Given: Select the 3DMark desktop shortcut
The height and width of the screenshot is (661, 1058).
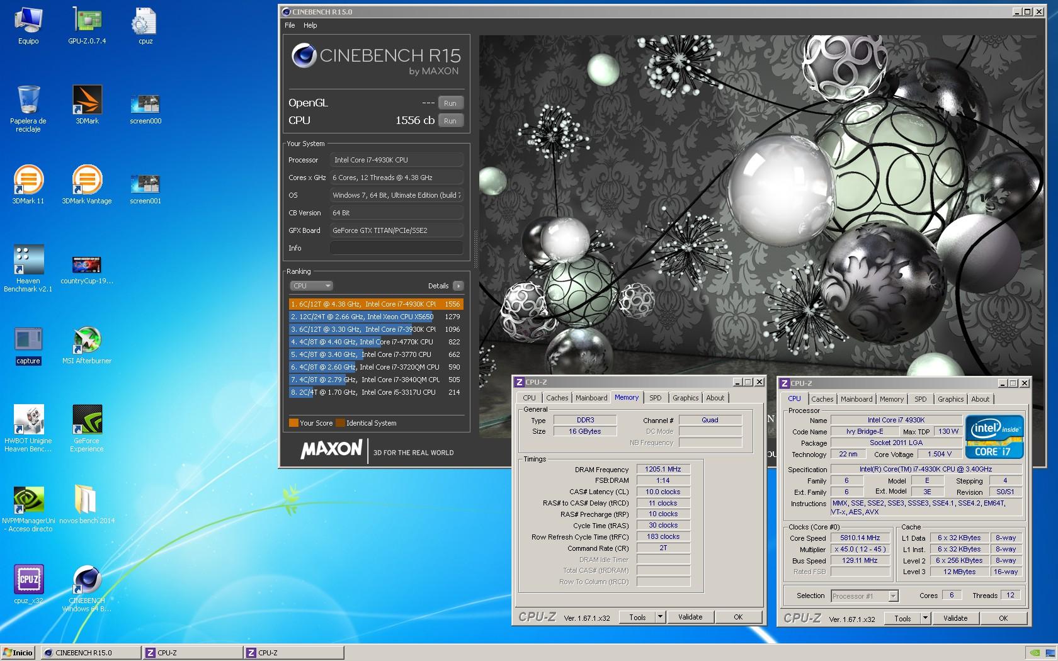Looking at the screenshot, I should pyautogui.click(x=87, y=105).
